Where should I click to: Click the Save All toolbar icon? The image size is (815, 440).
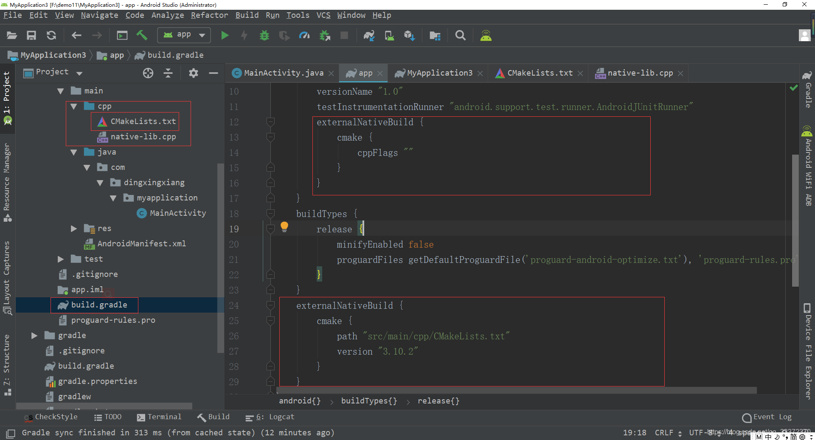pyautogui.click(x=31, y=35)
